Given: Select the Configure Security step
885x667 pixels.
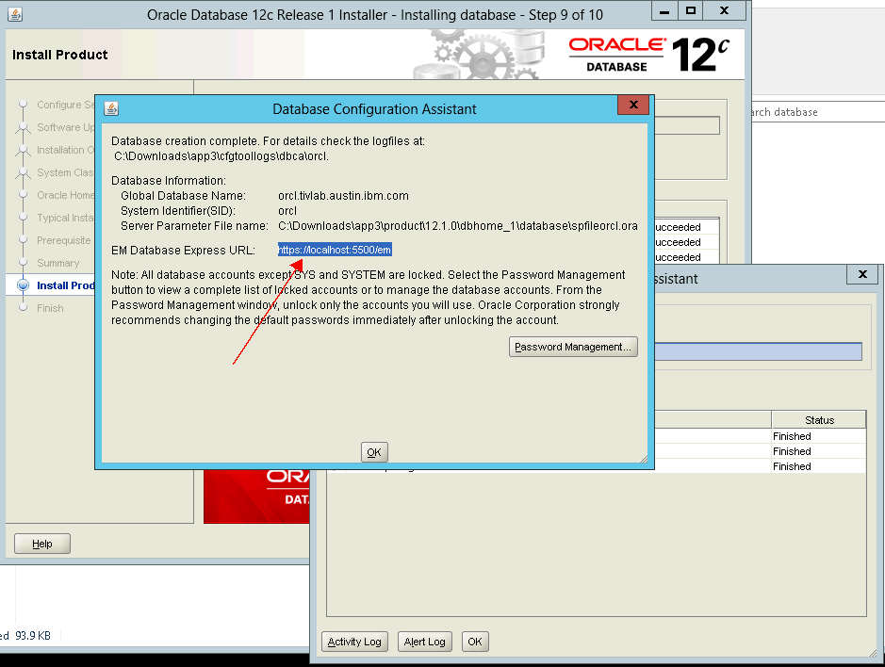Looking at the screenshot, I should (65, 105).
